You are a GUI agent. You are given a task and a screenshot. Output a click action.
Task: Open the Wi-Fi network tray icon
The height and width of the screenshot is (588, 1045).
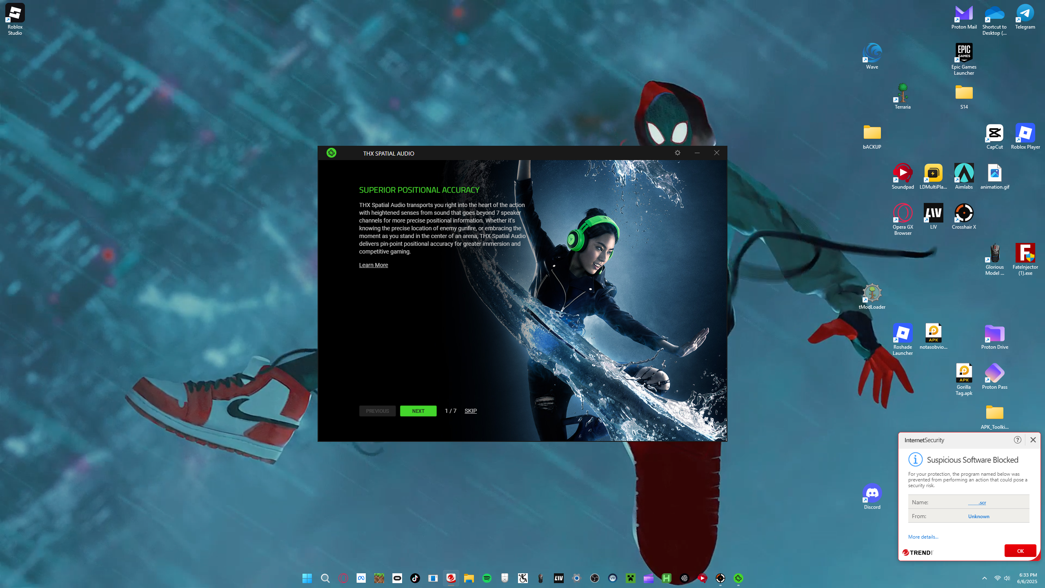tap(997, 578)
